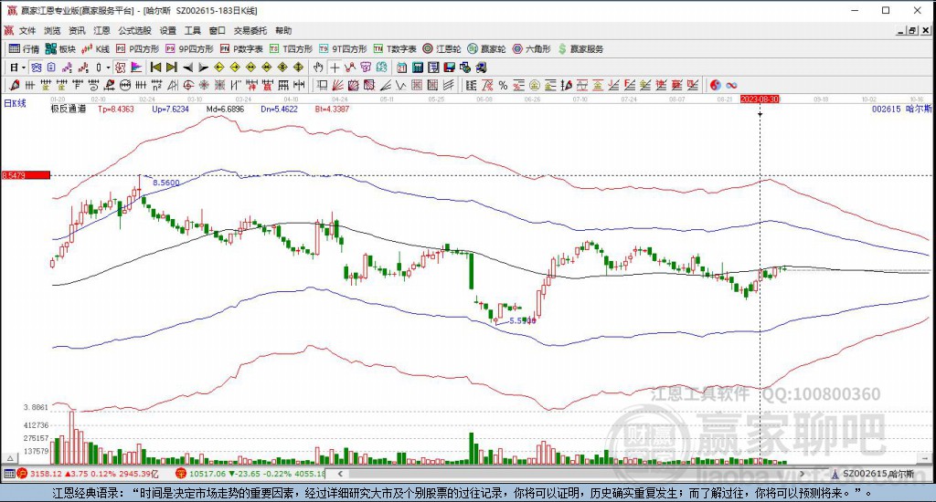This screenshot has height=502, width=936.
Task: Click the zigzag wave line tool
Action: (x=401, y=85)
